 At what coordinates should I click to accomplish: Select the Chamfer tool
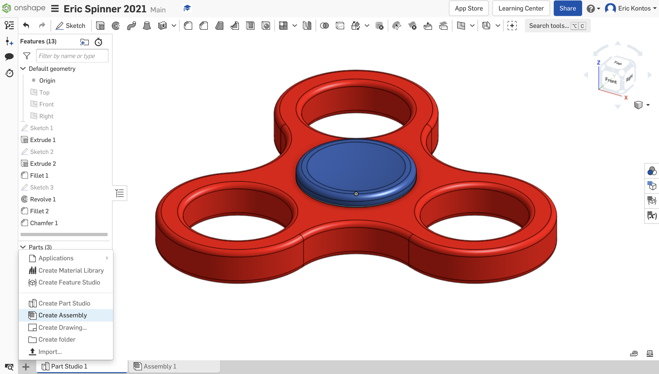click(203, 25)
